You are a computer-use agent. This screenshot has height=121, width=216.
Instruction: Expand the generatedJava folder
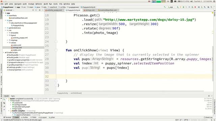click(x=6, y=28)
